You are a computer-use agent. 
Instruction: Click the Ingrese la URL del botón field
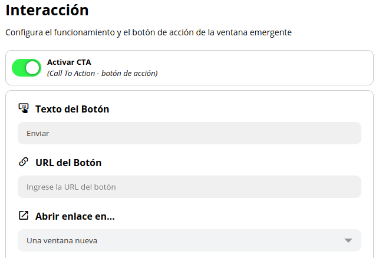[x=189, y=187]
